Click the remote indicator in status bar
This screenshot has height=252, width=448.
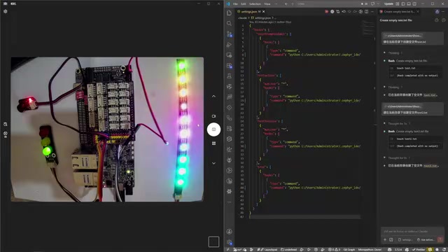coord(228,249)
